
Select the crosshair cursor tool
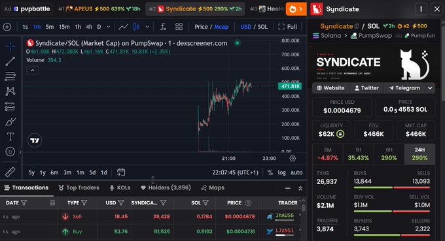point(10,46)
